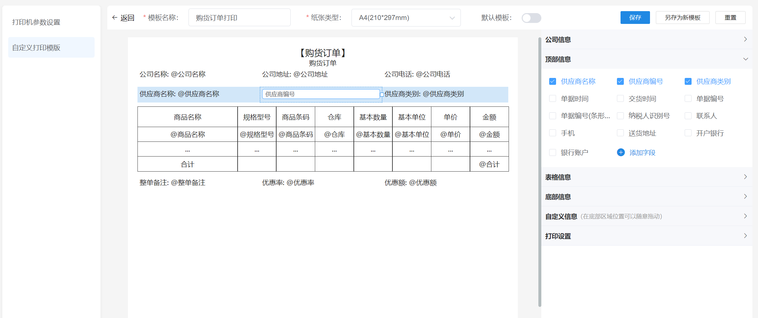This screenshot has width=758, height=318.
Task: Check the 银行账户 checkbox
Action: [x=552, y=152]
